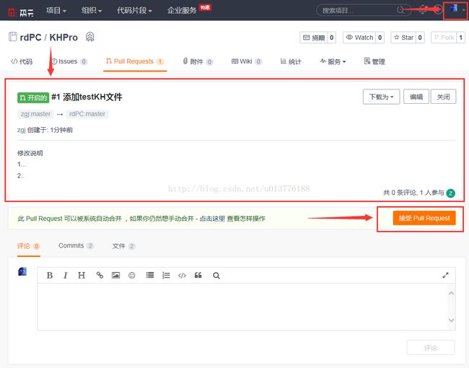Click the search magnifier icon in header

pos(400,10)
